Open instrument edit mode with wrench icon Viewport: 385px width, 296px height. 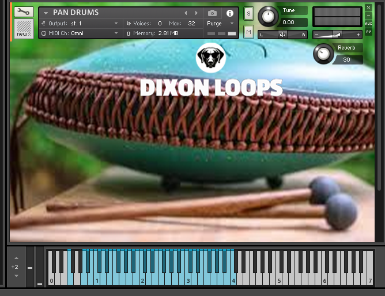24,12
